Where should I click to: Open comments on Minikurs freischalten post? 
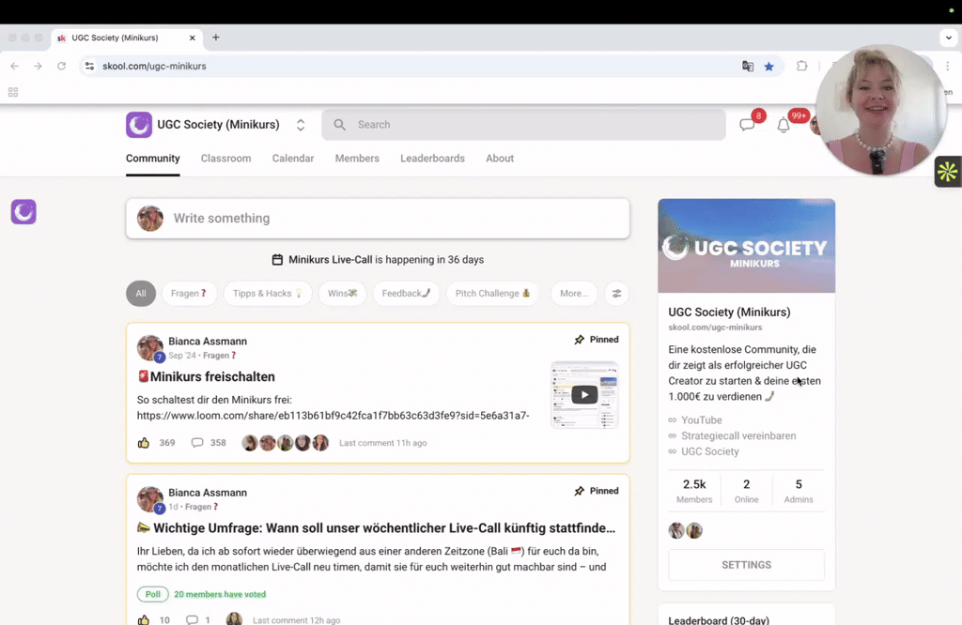click(x=197, y=442)
